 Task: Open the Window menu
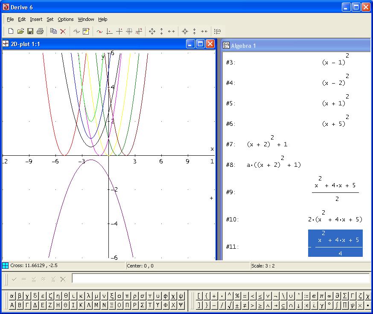click(x=86, y=19)
